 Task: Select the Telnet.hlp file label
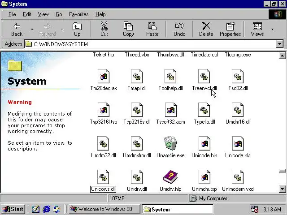point(104,55)
